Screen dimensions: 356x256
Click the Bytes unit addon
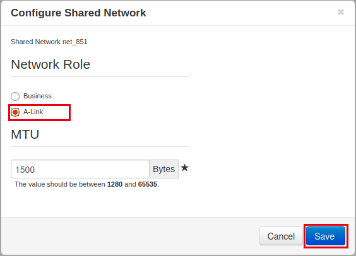point(163,169)
